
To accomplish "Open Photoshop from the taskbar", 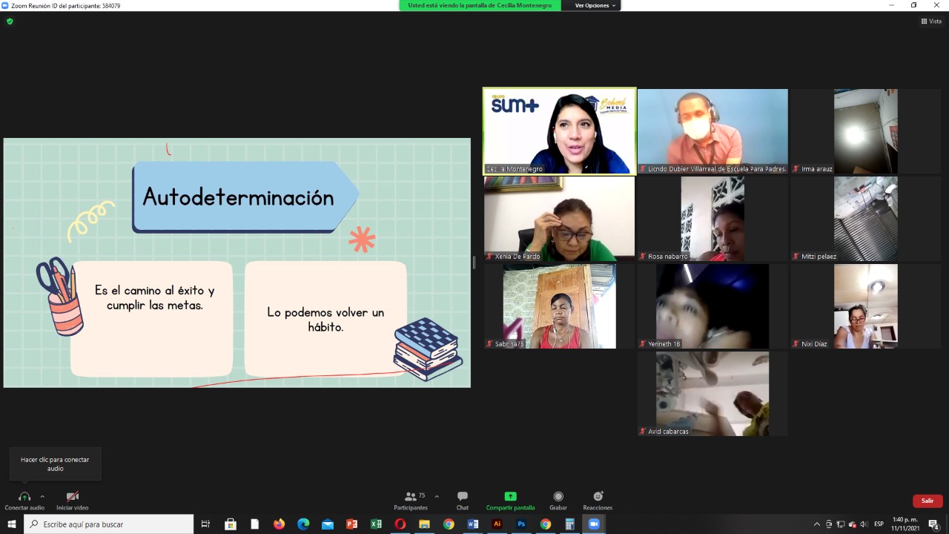I will [x=521, y=524].
